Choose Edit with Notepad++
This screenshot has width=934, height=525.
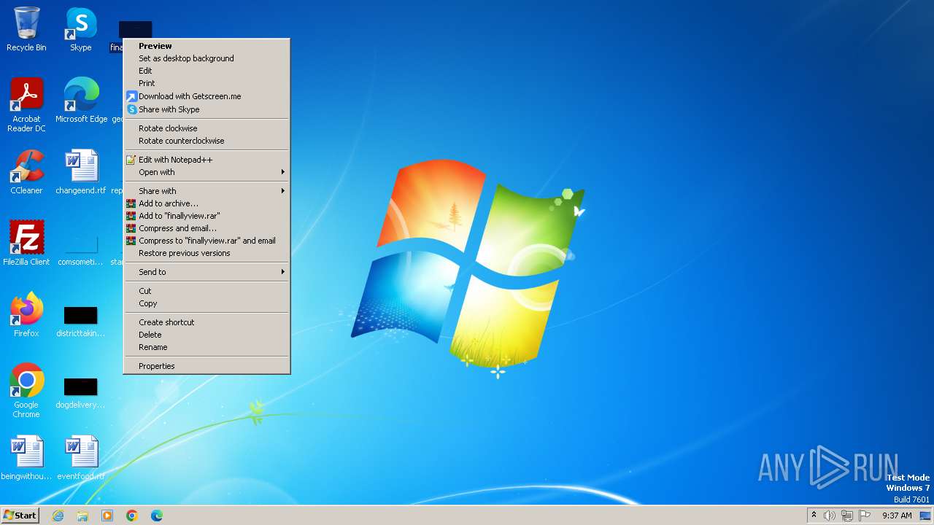207,160
